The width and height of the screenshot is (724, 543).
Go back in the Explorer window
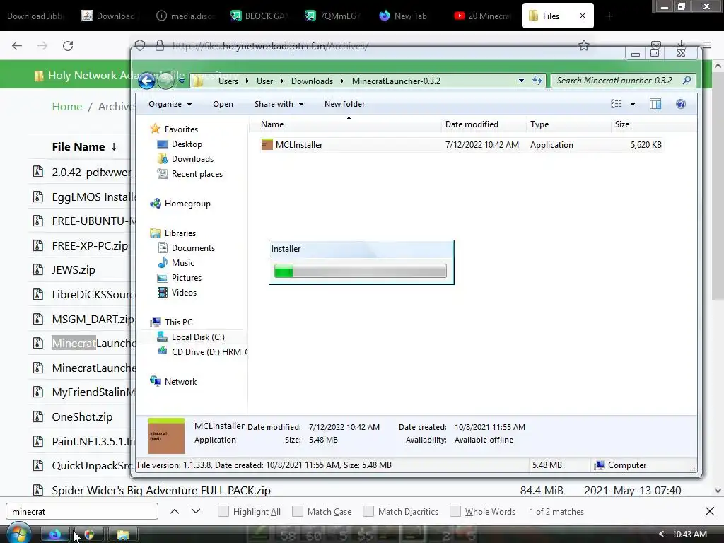(147, 81)
